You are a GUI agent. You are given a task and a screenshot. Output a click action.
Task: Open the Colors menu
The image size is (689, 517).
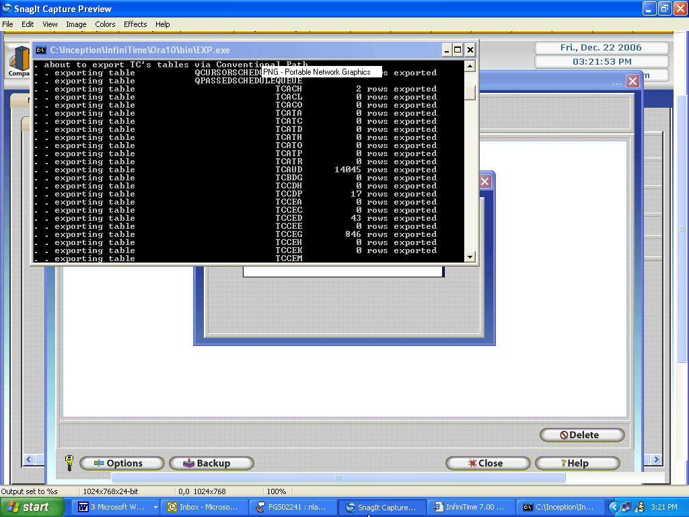coord(105,24)
